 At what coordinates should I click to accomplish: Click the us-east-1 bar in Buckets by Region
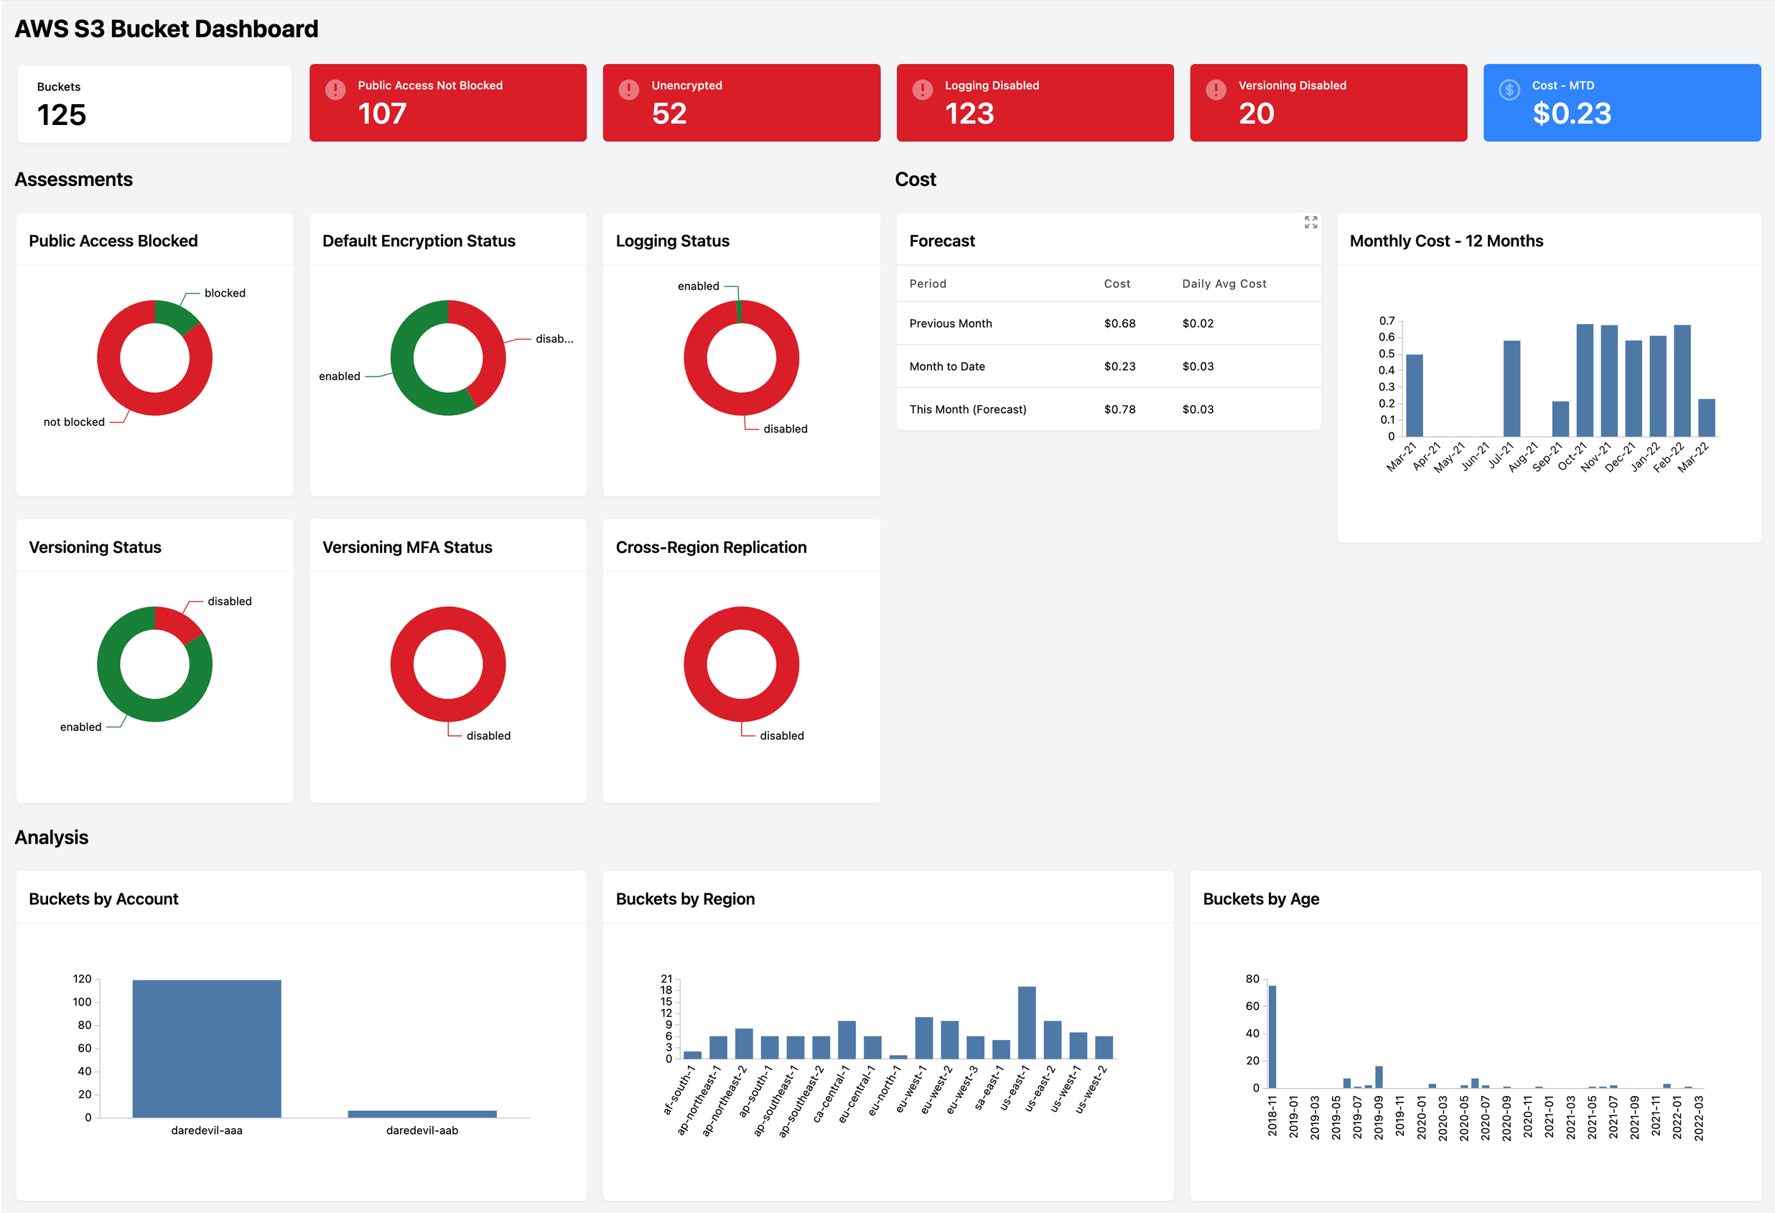[x=1027, y=1022]
